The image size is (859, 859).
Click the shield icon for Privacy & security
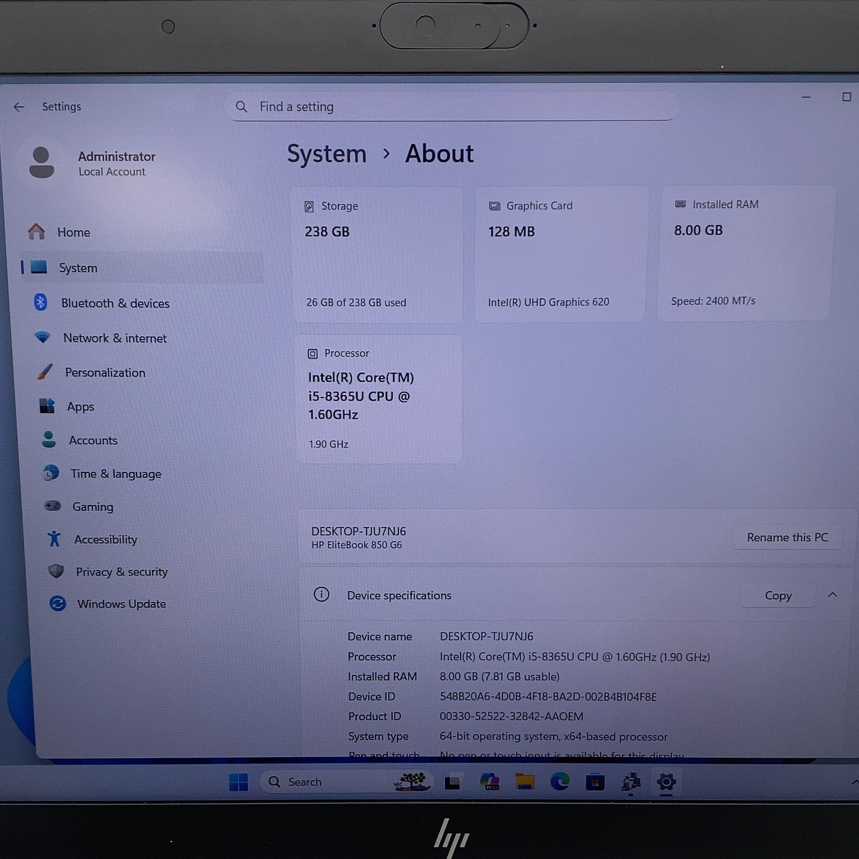coord(56,571)
